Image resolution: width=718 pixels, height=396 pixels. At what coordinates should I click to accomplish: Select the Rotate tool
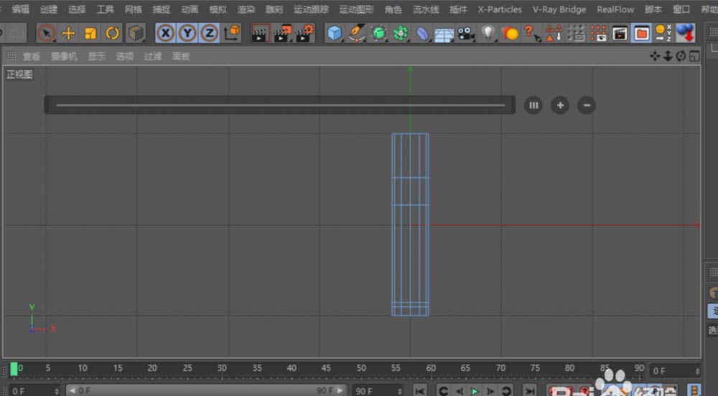[x=113, y=33]
